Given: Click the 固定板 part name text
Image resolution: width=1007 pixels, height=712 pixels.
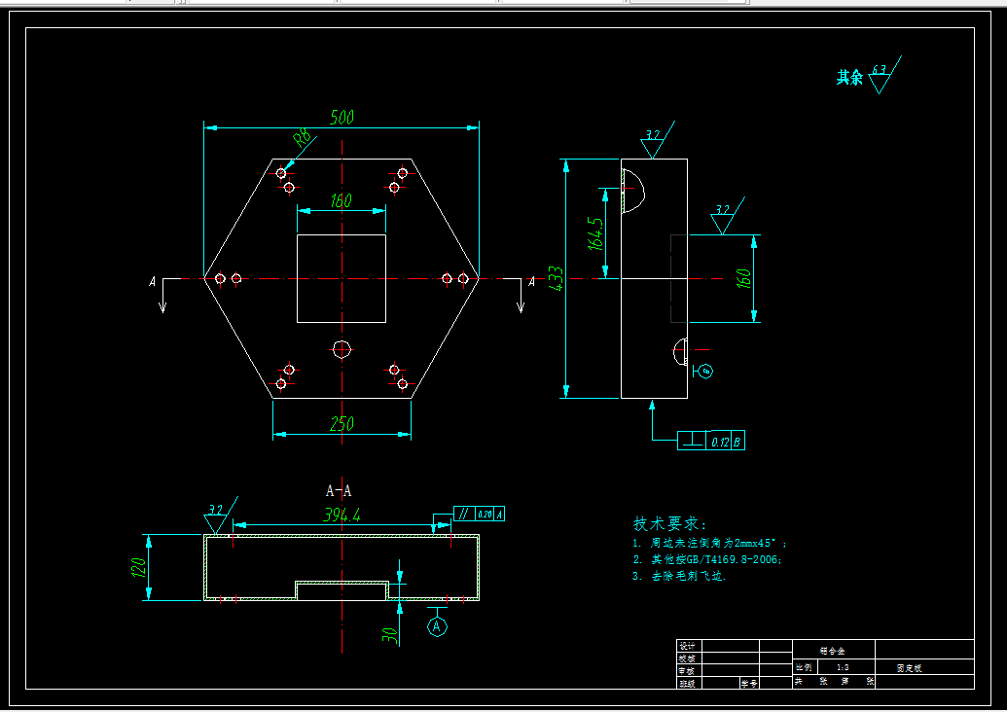Looking at the screenshot, I should point(910,668).
